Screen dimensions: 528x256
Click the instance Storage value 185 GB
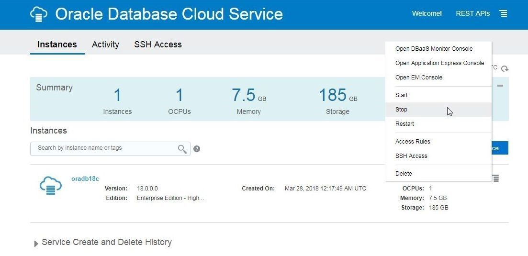click(438, 208)
